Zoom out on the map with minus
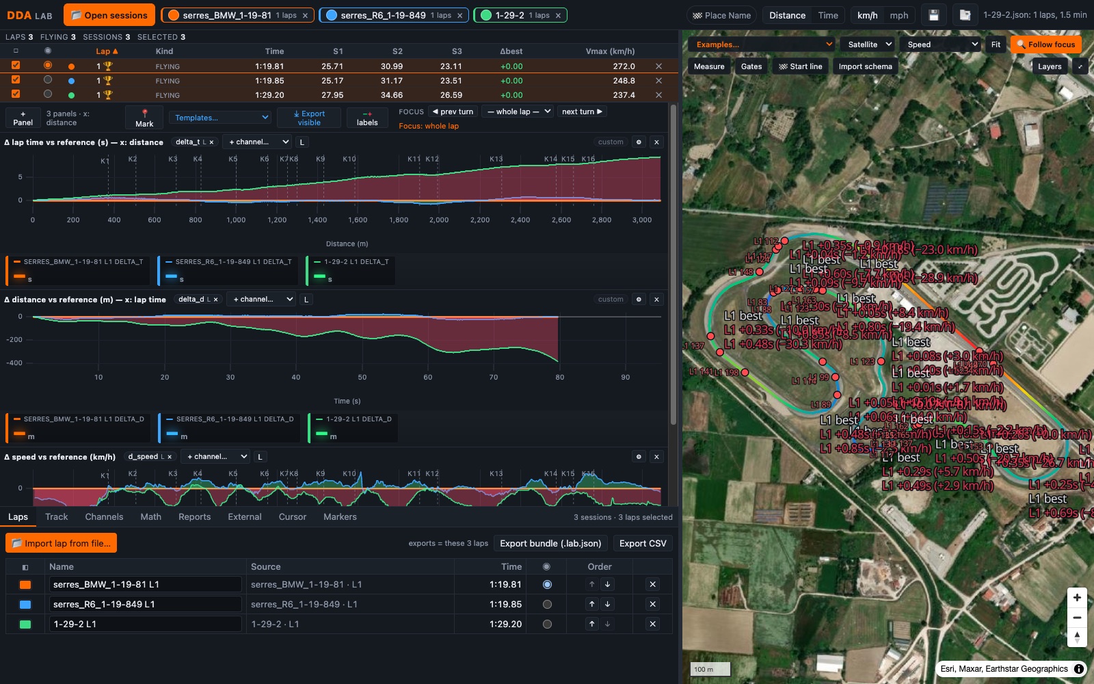This screenshot has height=684, width=1094. 1077,617
